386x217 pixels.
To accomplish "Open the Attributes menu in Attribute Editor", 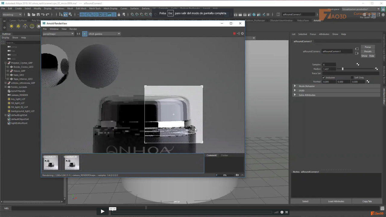I will click(x=324, y=34).
